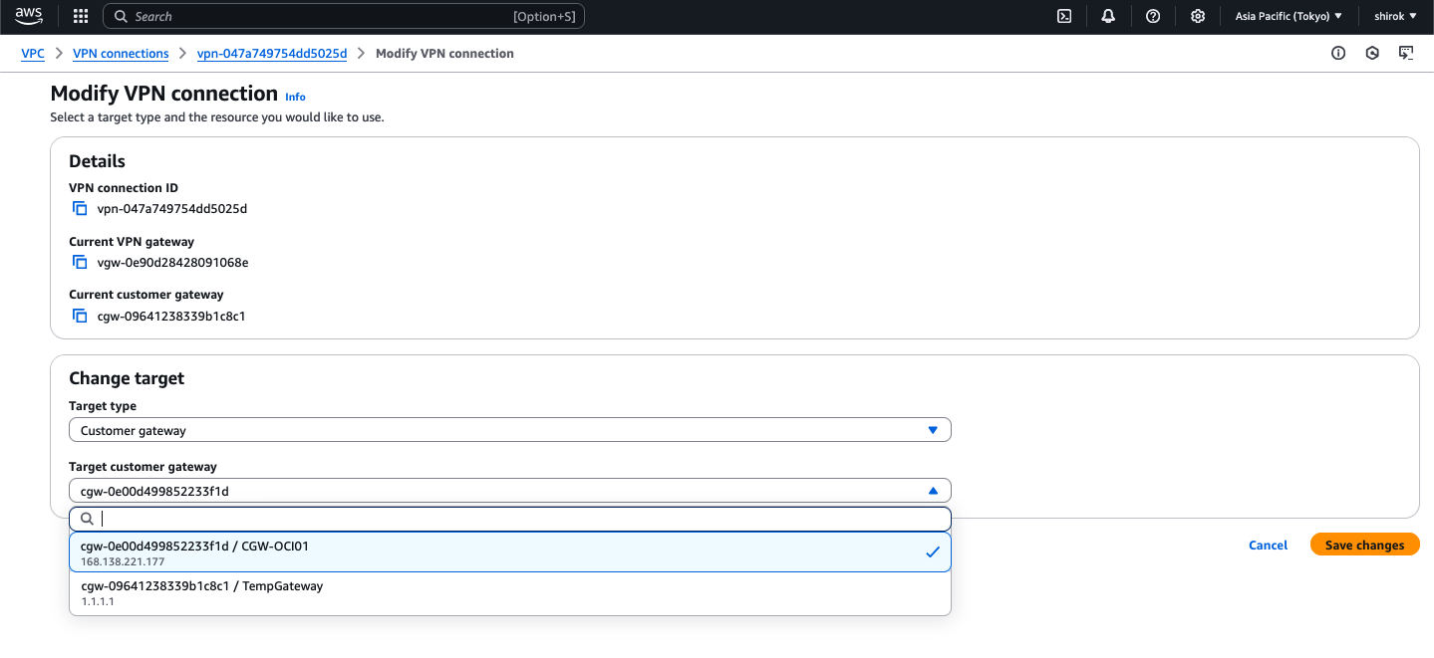Copy the current customer gateway ID

[x=80, y=315]
